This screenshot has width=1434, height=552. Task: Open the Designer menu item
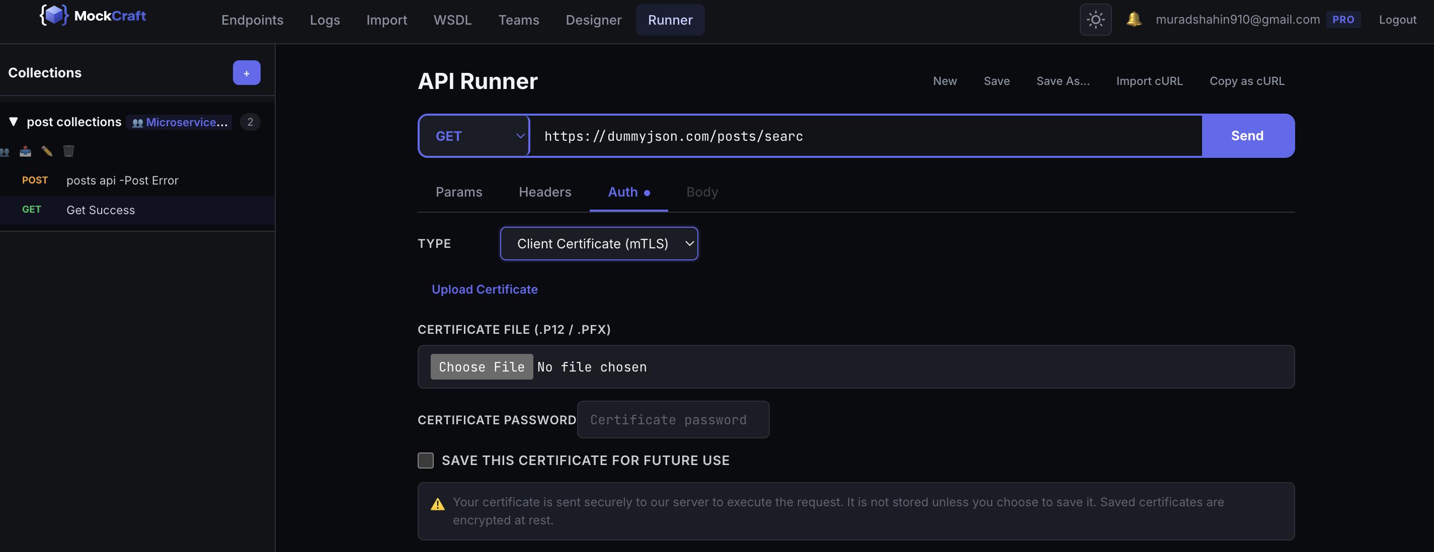click(593, 20)
